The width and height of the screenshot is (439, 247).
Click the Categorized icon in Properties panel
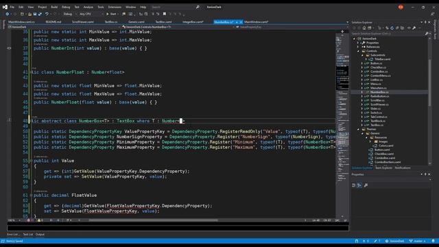pyautogui.click(x=354, y=185)
